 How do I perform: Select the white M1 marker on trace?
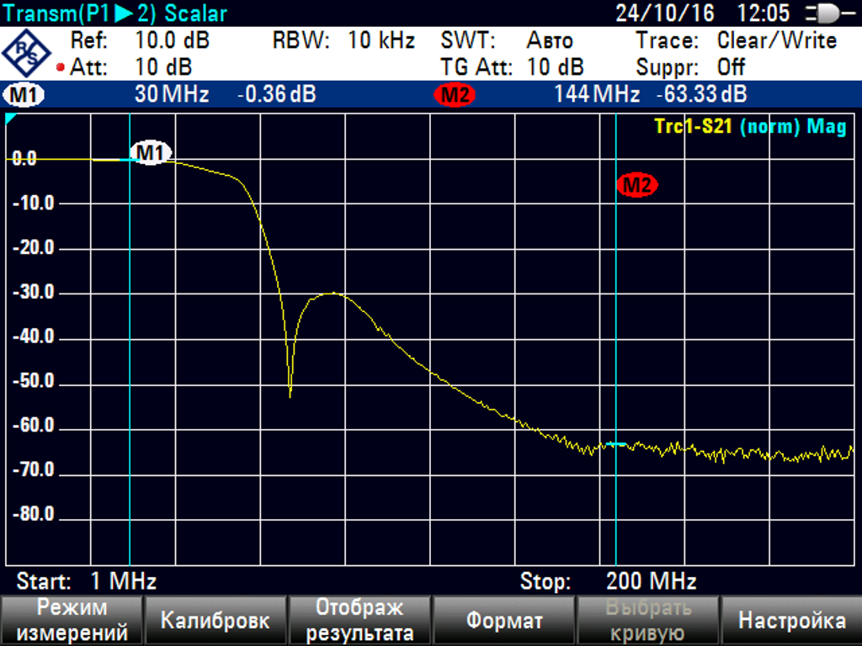[x=150, y=153]
